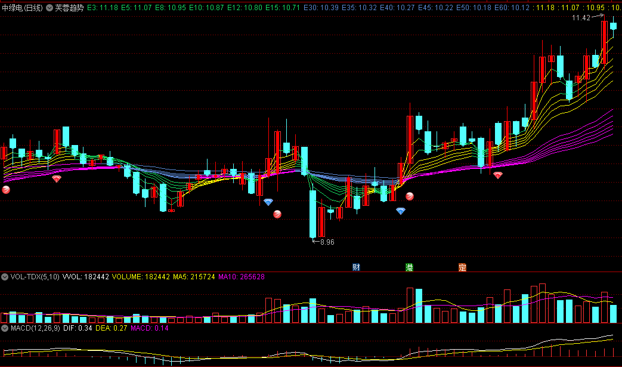
Task: Expand the MACD indicator dropdown arrow
Action: pyautogui.click(x=5, y=328)
